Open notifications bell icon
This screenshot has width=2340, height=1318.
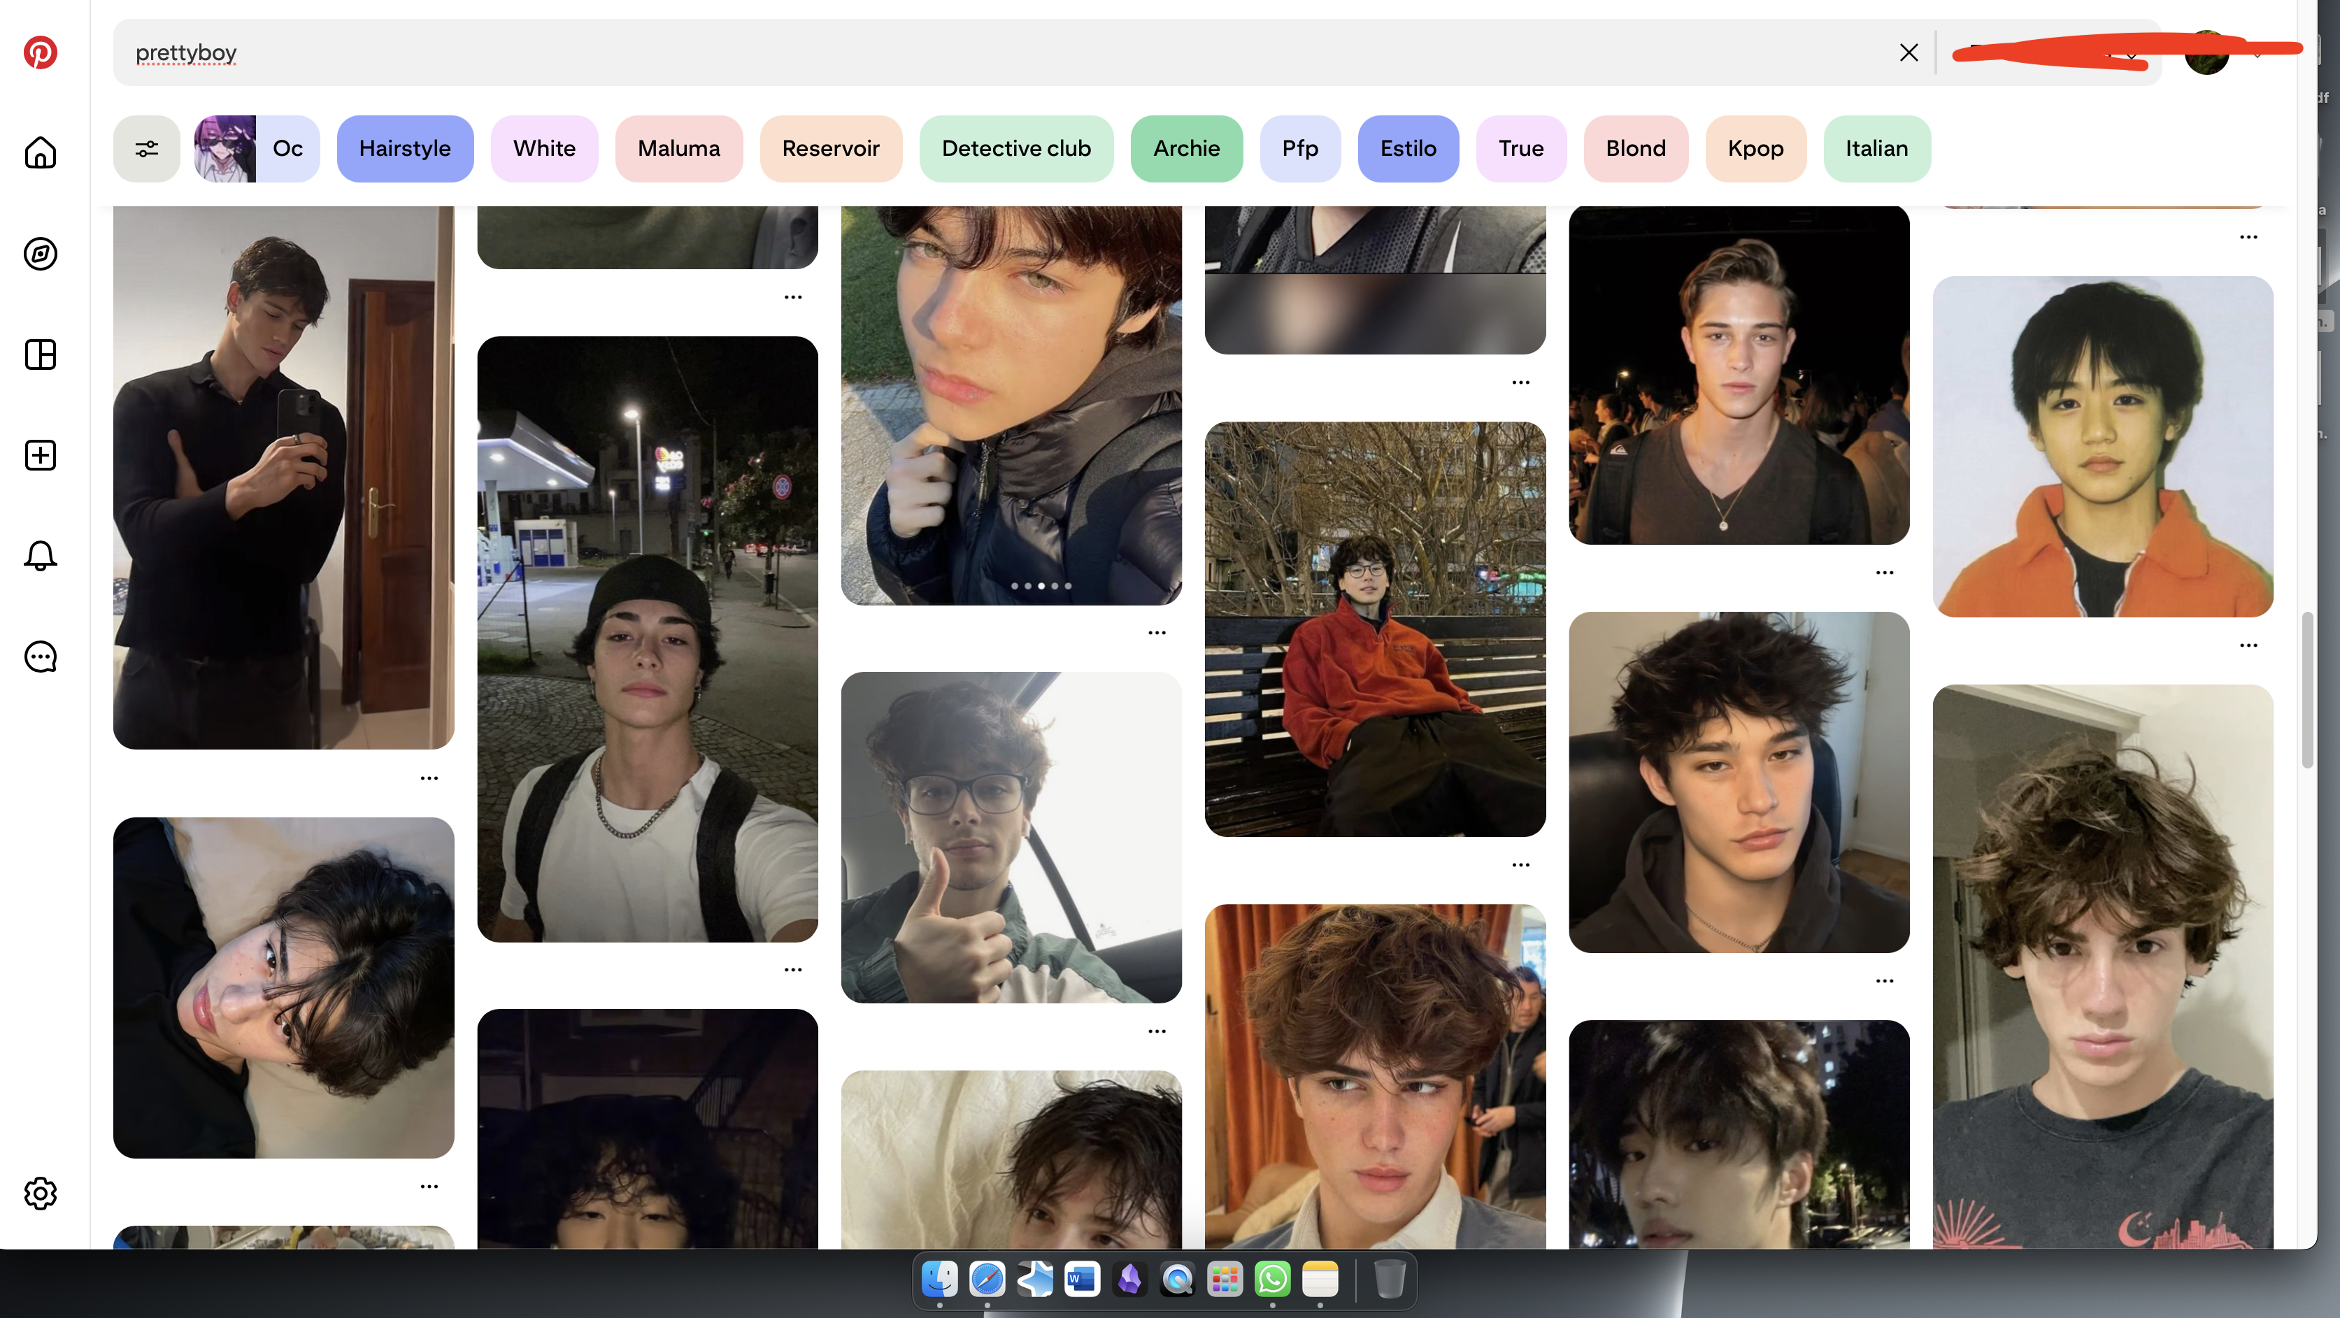tap(40, 556)
